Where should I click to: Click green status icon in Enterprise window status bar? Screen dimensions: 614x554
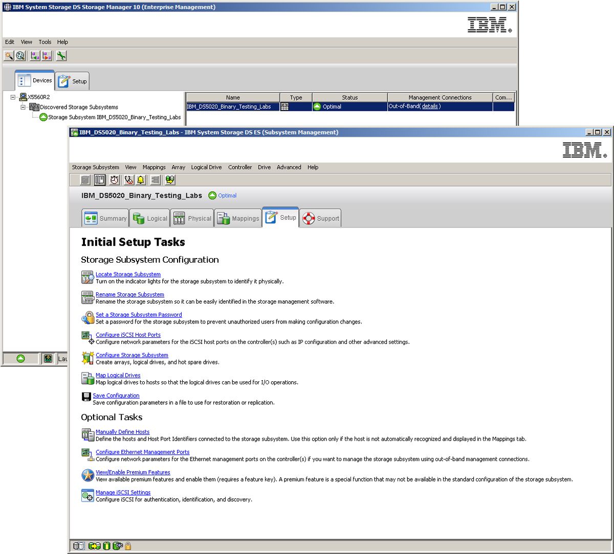pos(21,359)
